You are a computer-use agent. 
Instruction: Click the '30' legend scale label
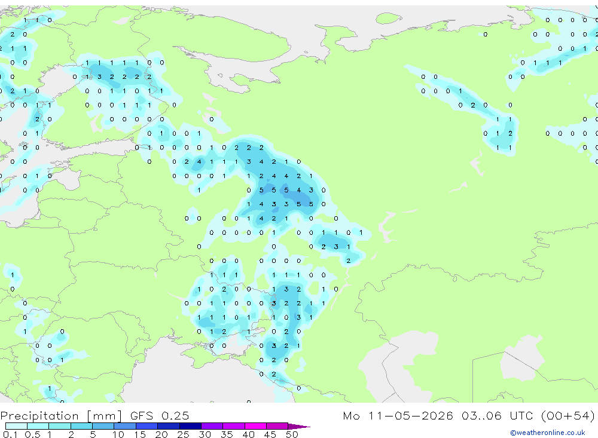[x=205, y=434]
